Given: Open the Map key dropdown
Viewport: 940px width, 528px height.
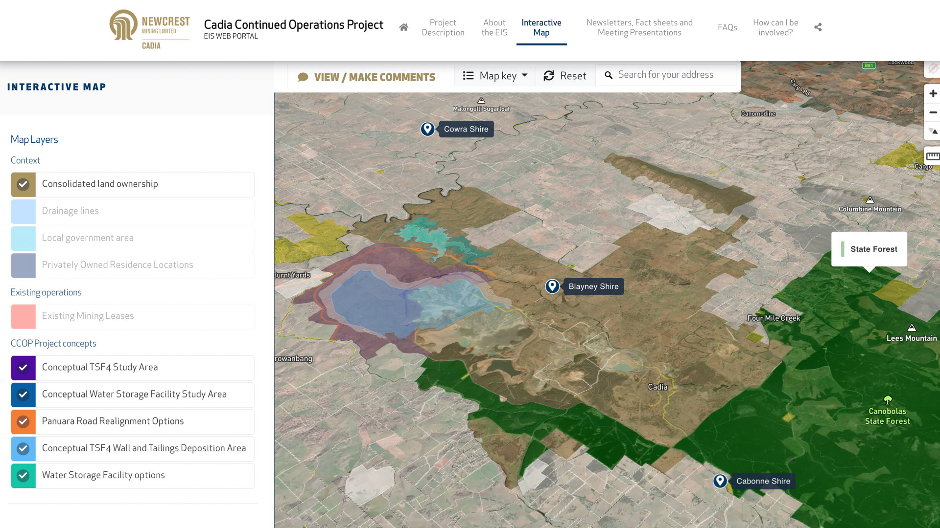Looking at the screenshot, I should pyautogui.click(x=495, y=76).
